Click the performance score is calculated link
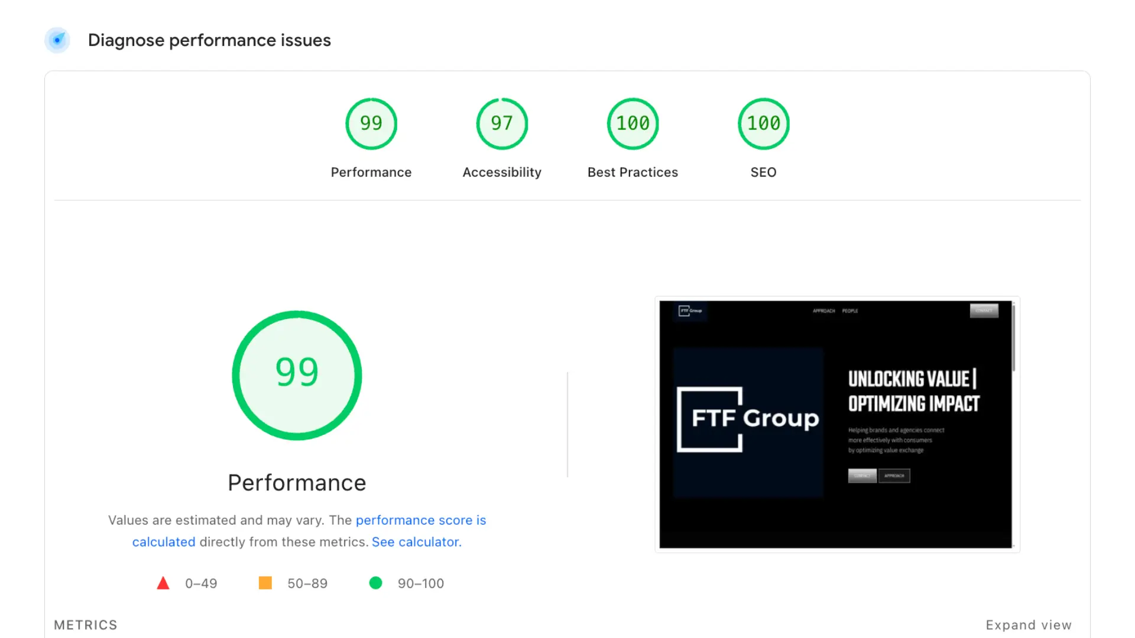 tap(420, 520)
